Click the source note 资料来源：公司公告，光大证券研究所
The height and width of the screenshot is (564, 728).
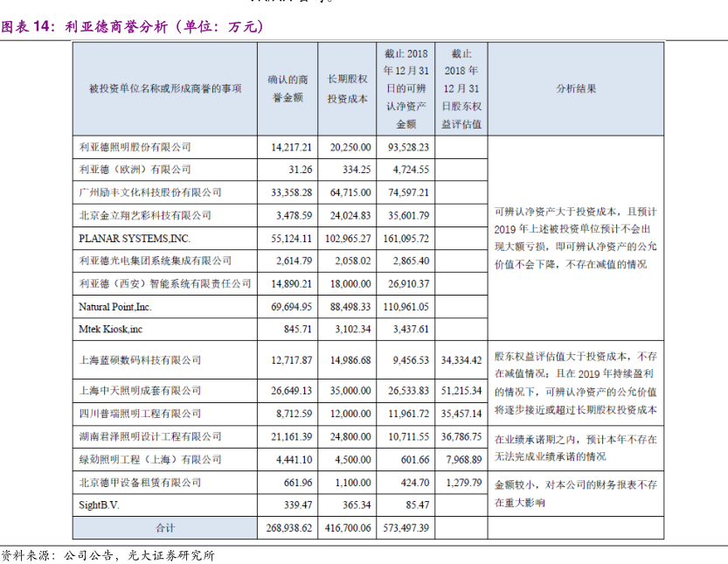[x=107, y=554]
